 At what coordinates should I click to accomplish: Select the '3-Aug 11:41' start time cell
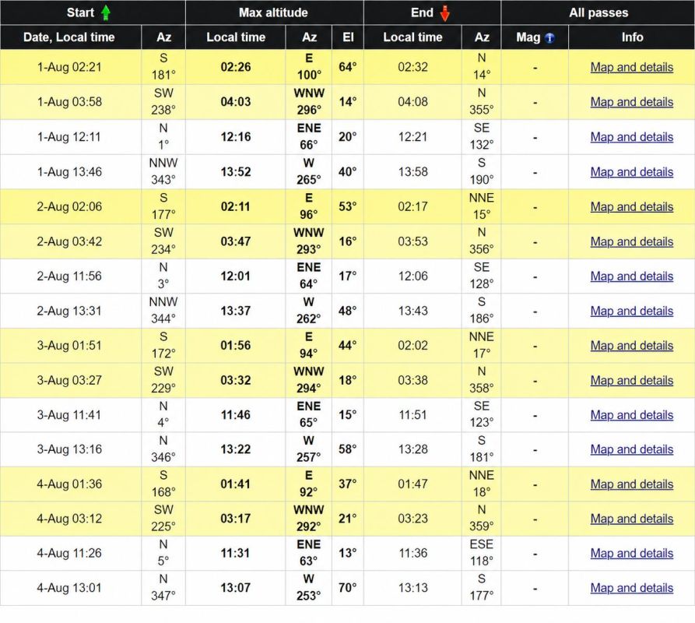(69, 414)
